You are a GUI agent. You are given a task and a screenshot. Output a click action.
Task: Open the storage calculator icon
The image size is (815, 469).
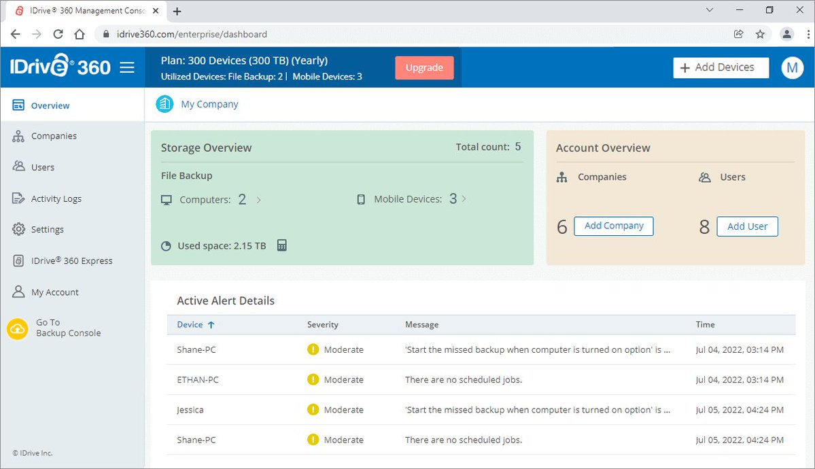(281, 245)
